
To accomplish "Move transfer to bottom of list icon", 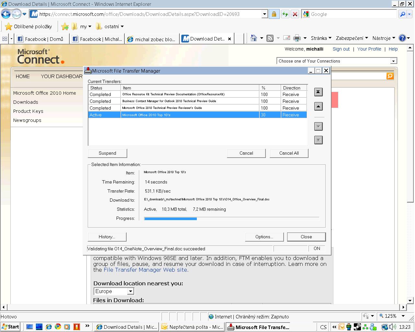I will pyautogui.click(x=319, y=140).
